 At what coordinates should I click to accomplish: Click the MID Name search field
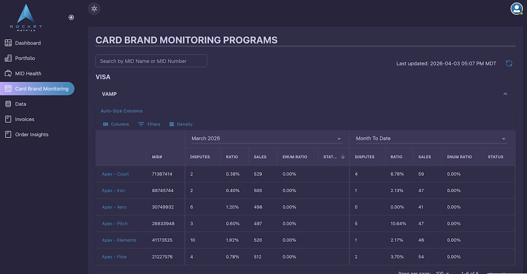point(151,61)
